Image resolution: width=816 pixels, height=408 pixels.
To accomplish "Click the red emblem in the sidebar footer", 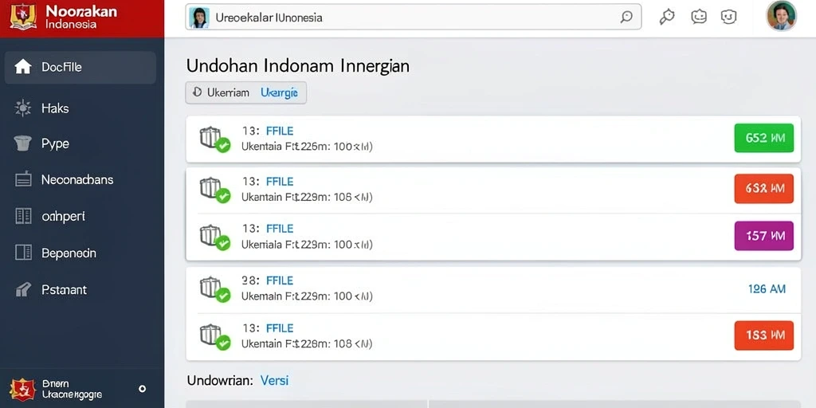I will pos(22,389).
